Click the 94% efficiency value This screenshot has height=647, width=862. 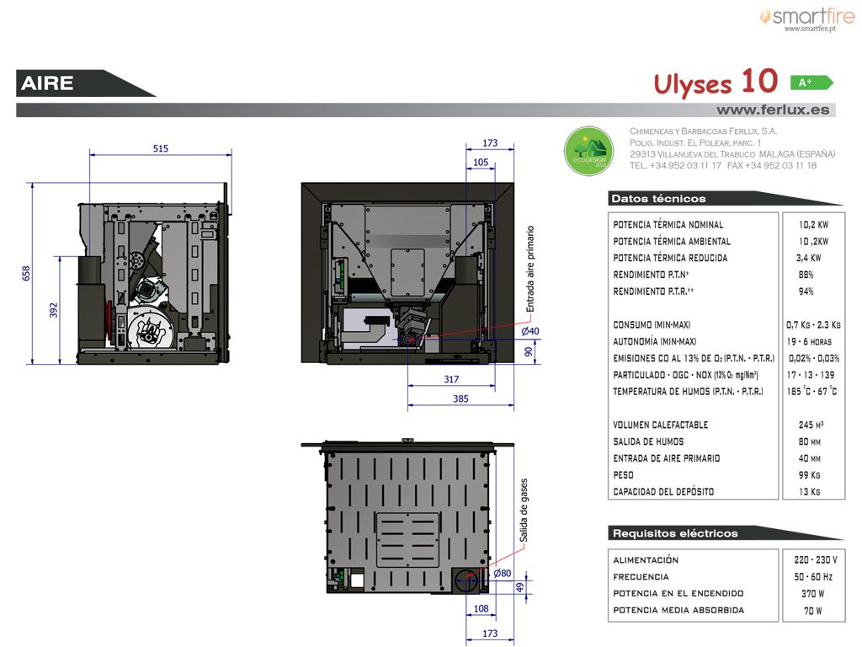[806, 291]
